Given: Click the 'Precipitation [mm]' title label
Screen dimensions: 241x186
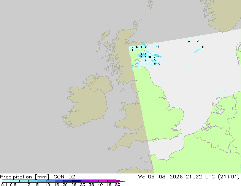Looking at the screenshot, I should 25,177.
